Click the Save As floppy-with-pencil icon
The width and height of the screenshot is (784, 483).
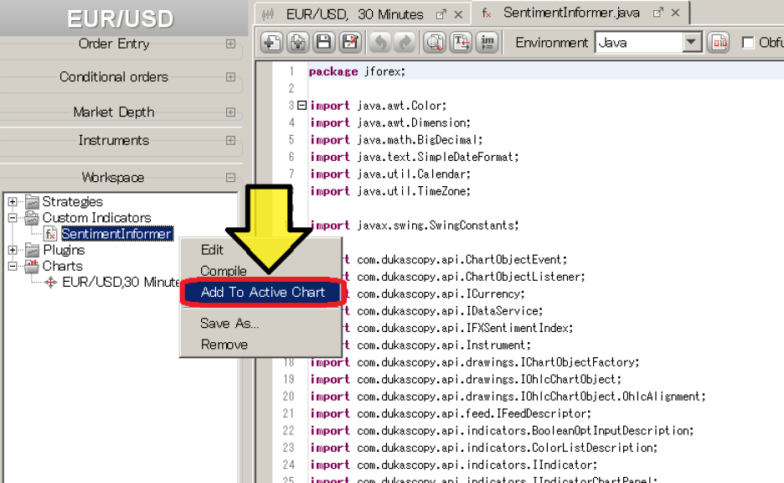[x=350, y=43]
